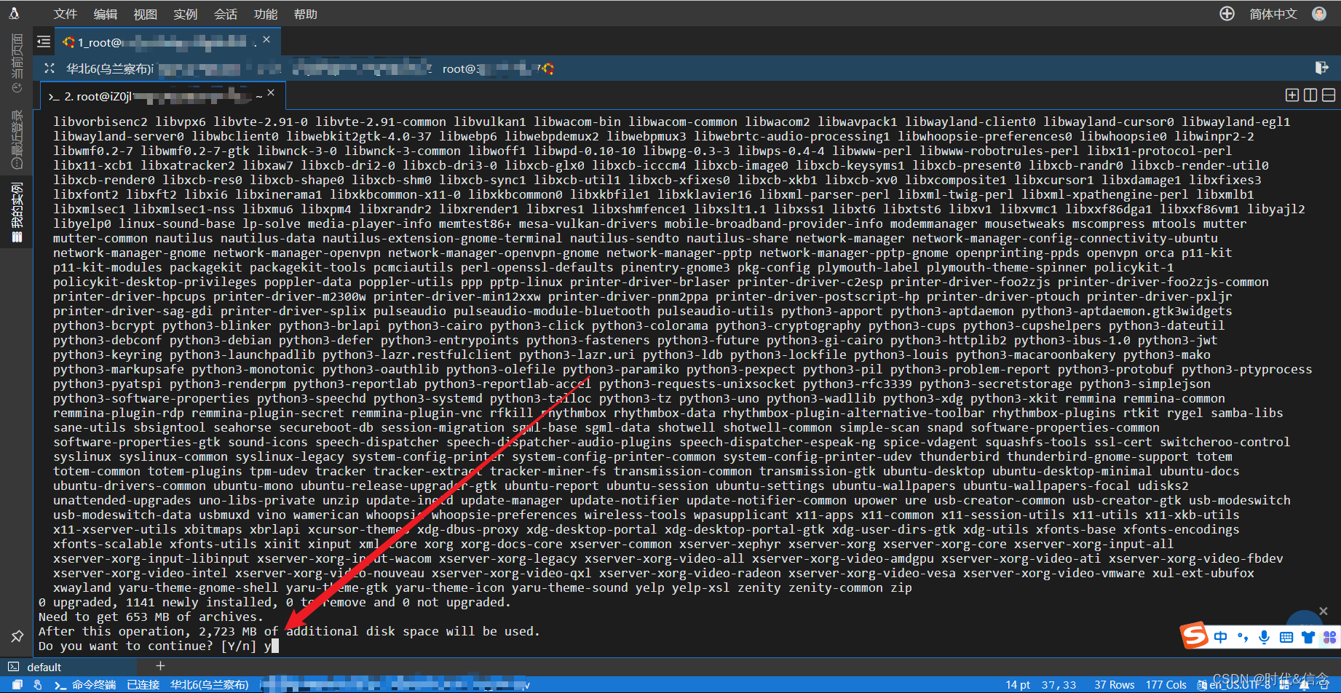Open the 简体中文 language selector
Viewport: 1341px width, 693px height.
click(1273, 14)
